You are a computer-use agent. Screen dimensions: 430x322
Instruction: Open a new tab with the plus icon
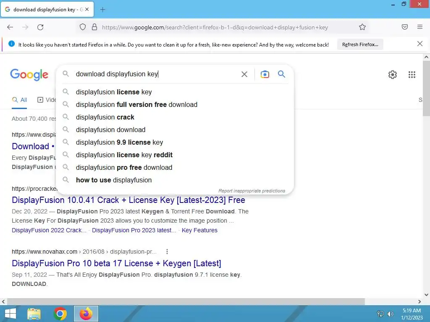[x=102, y=10]
